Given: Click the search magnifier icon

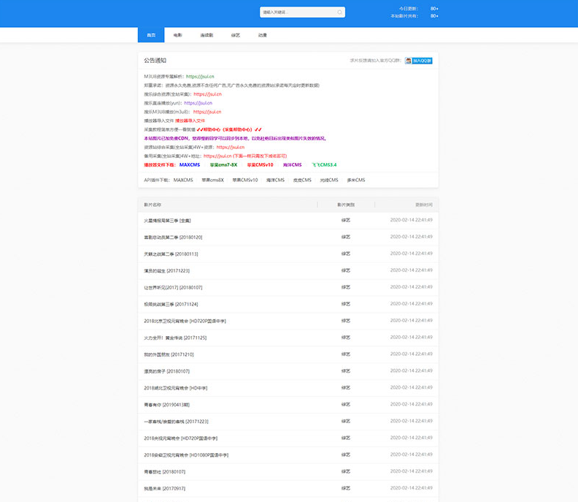Looking at the screenshot, I should pos(339,12).
